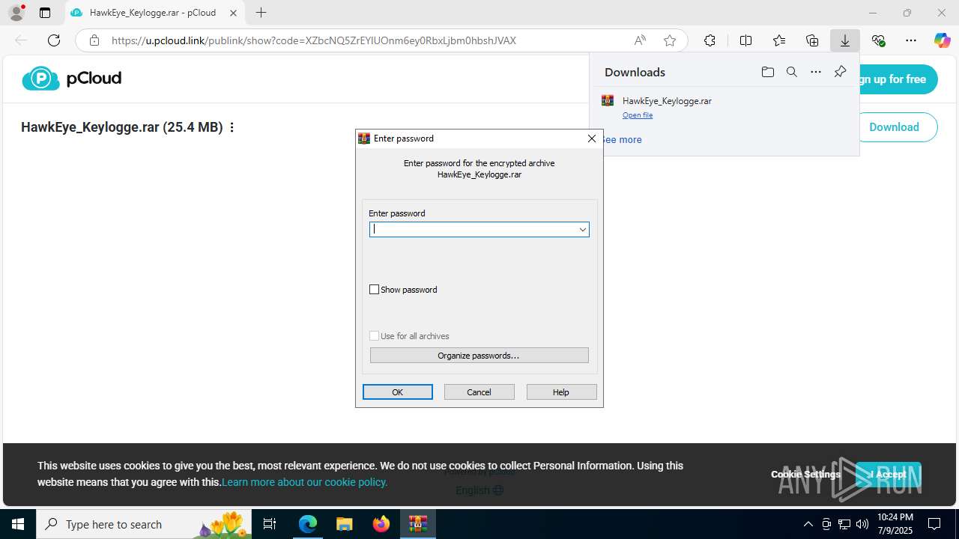Open downloads folder icon in panel
Screen dimensions: 959x539
tap(768, 72)
